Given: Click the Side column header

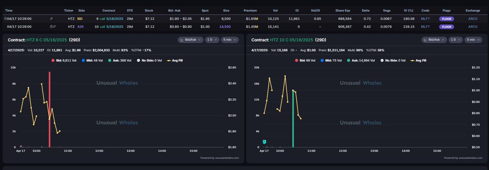Looking at the screenshot, I should tap(81, 10).
